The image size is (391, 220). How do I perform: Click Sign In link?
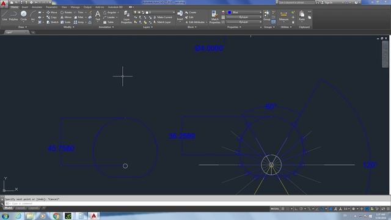tap(327, 2)
